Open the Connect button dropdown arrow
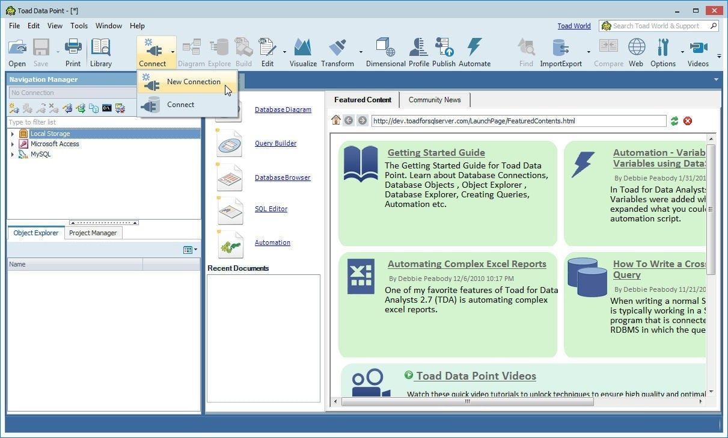This screenshot has height=438, width=728. 173,52
